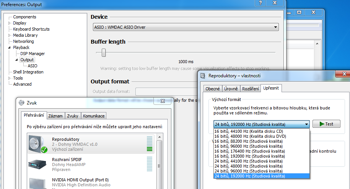Click the Rozhraní SPDIF volume level meter
This screenshot has height=189, width=350.
[x=150, y=164]
